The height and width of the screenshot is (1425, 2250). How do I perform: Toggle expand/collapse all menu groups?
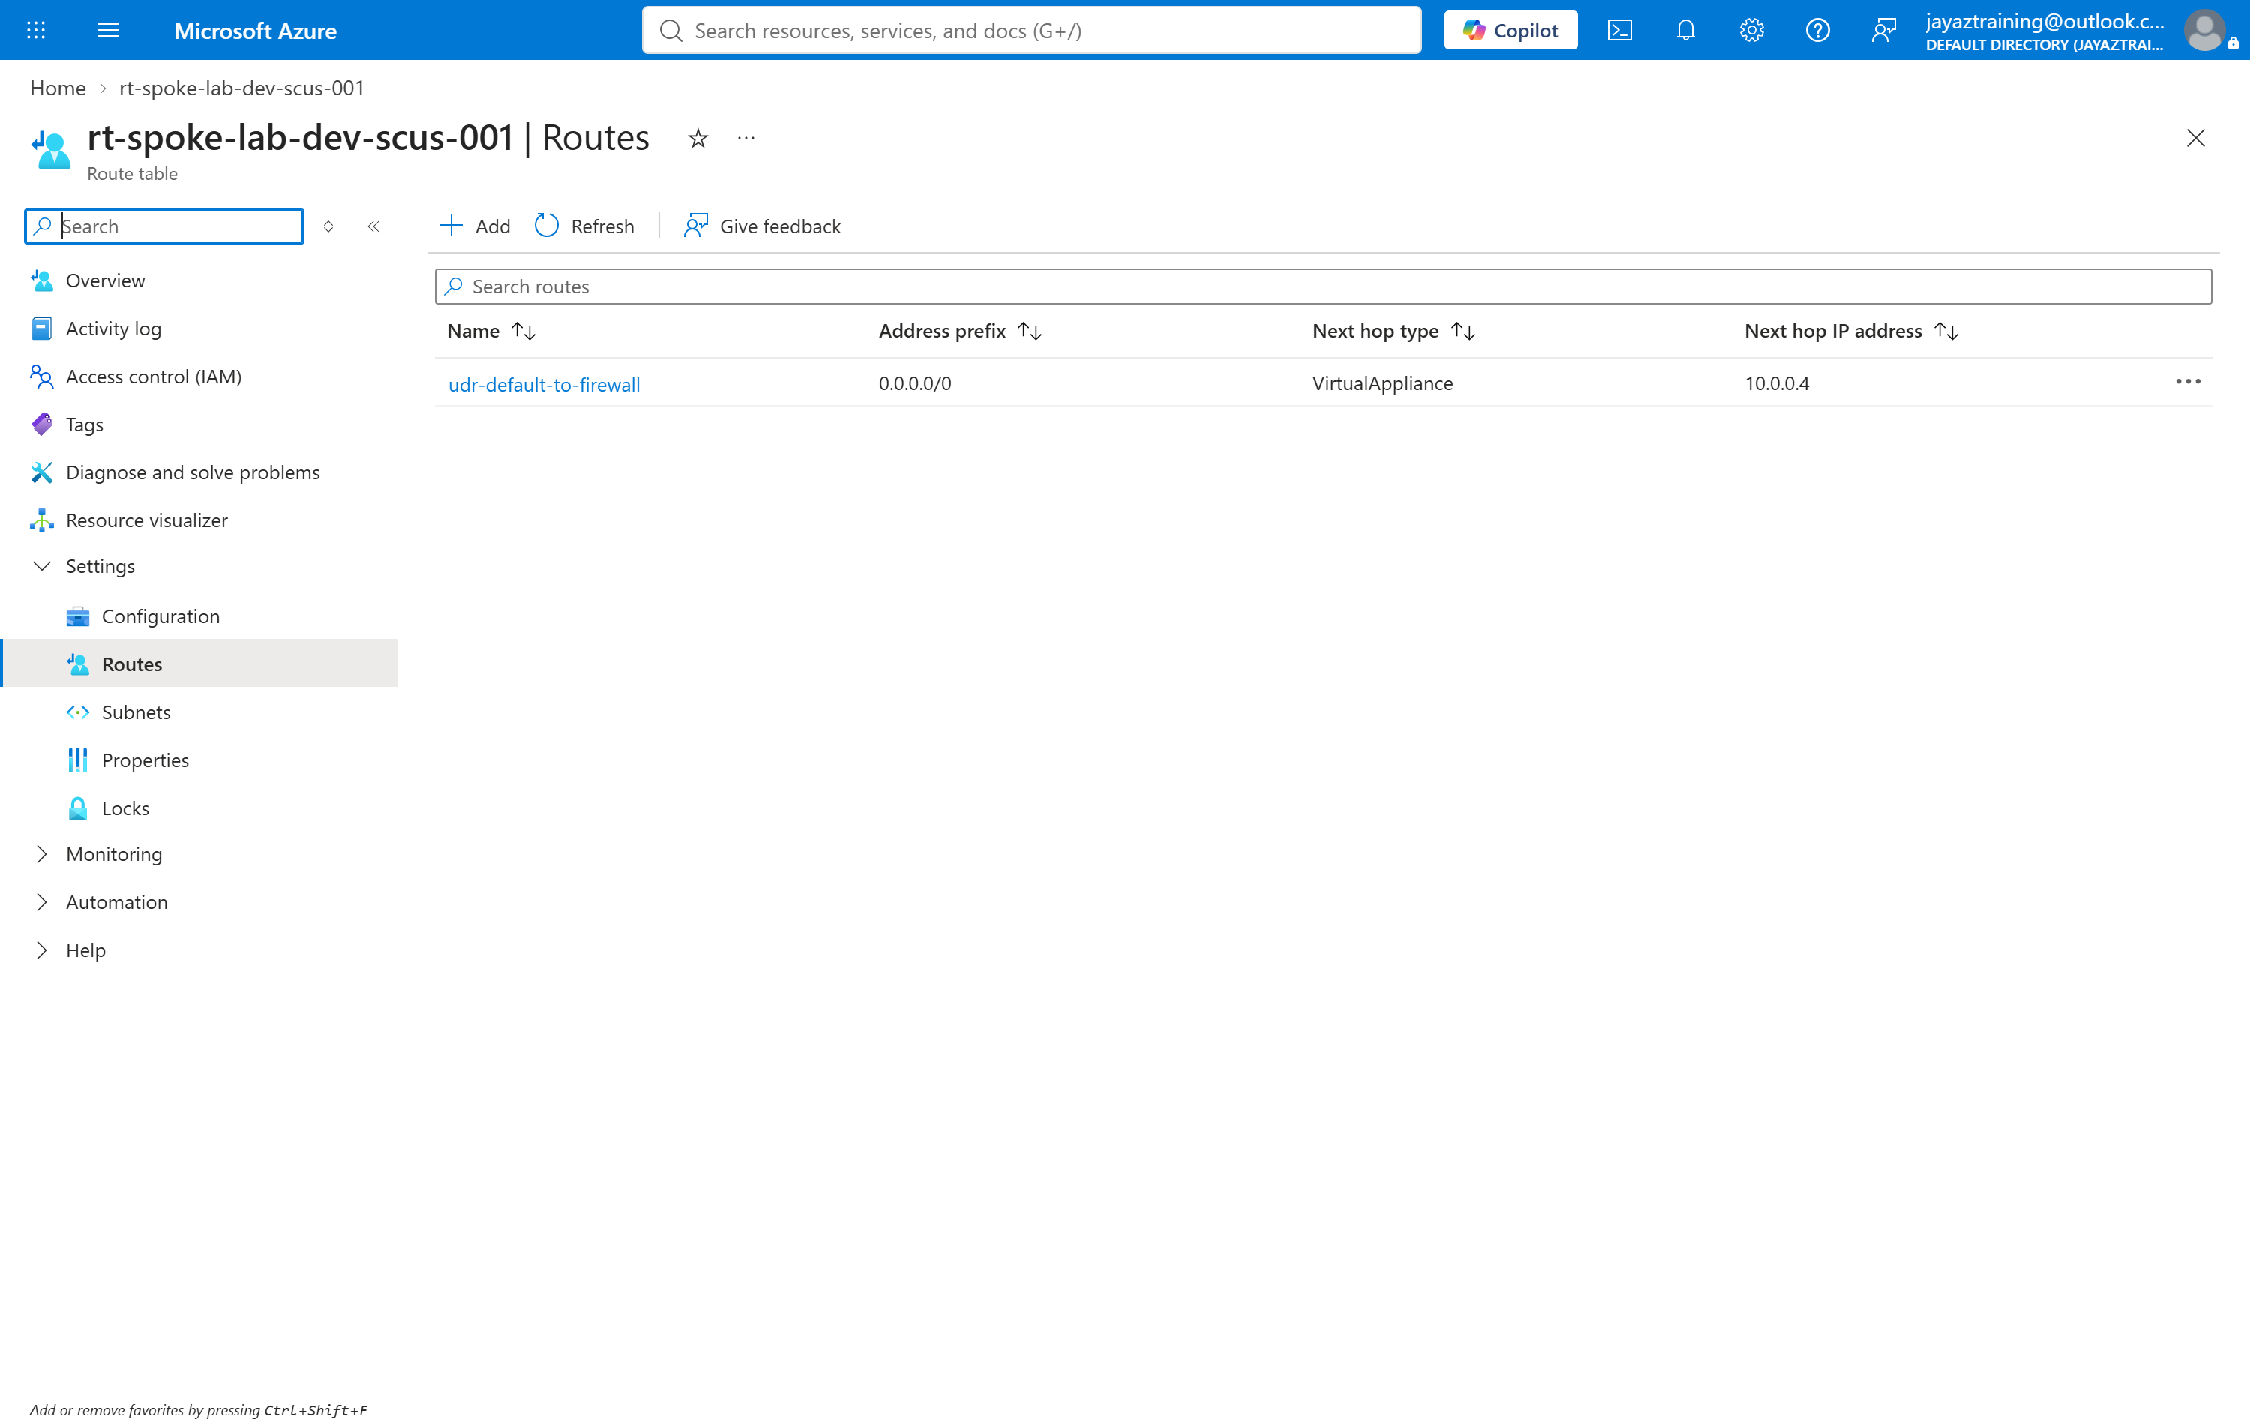(328, 226)
